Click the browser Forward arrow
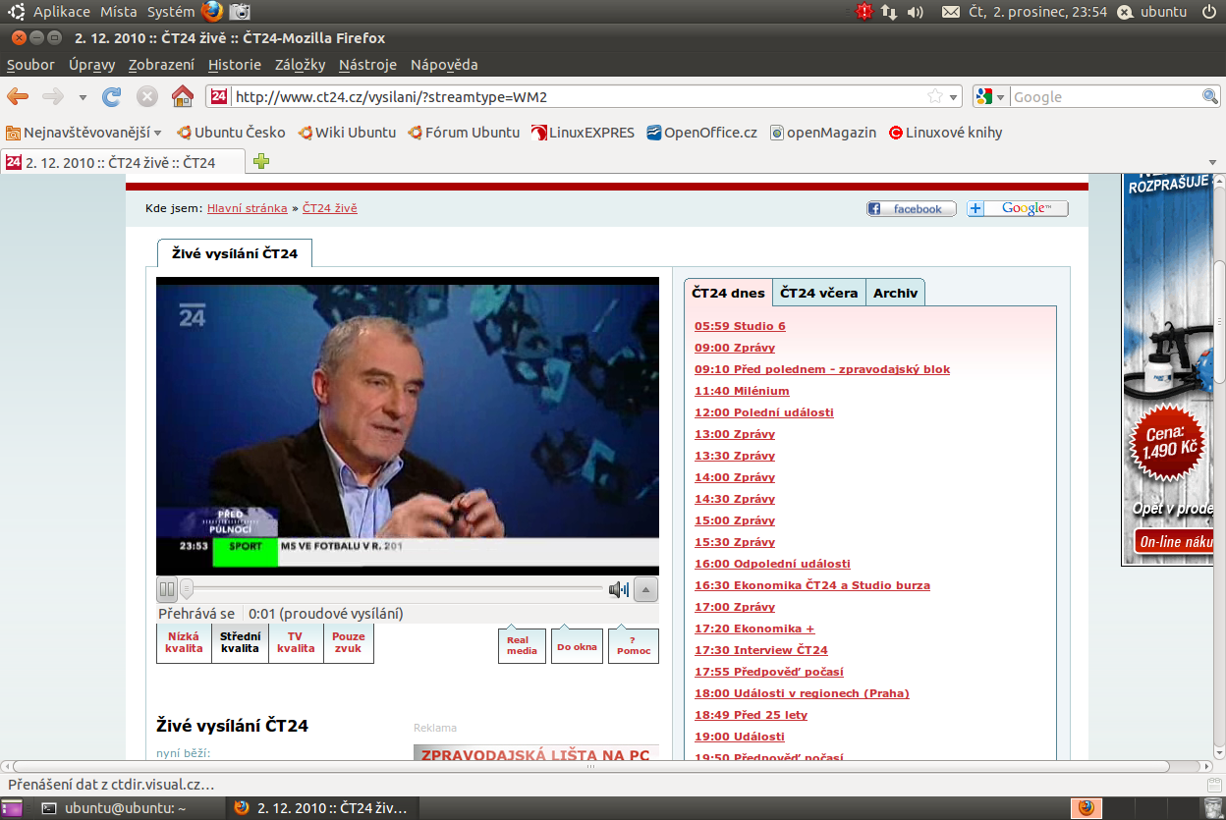The height and width of the screenshot is (820, 1226). pyautogui.click(x=52, y=96)
